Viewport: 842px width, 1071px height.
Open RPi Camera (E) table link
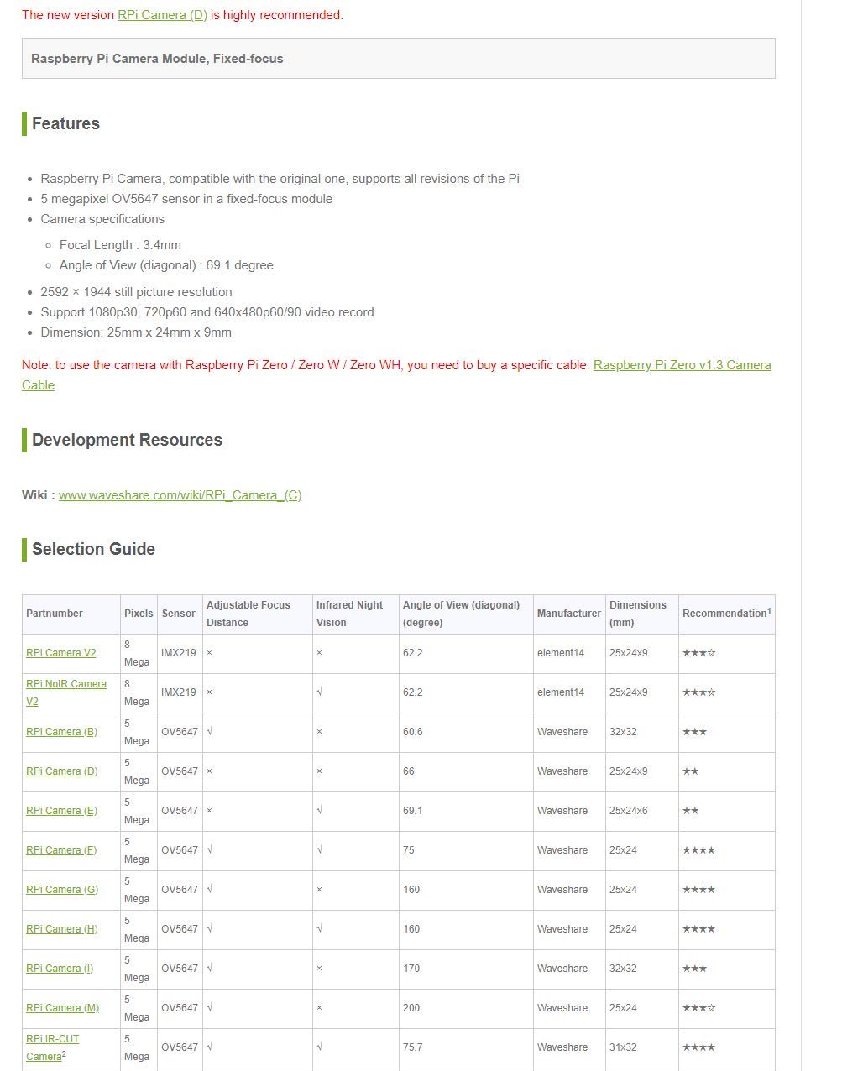click(61, 811)
